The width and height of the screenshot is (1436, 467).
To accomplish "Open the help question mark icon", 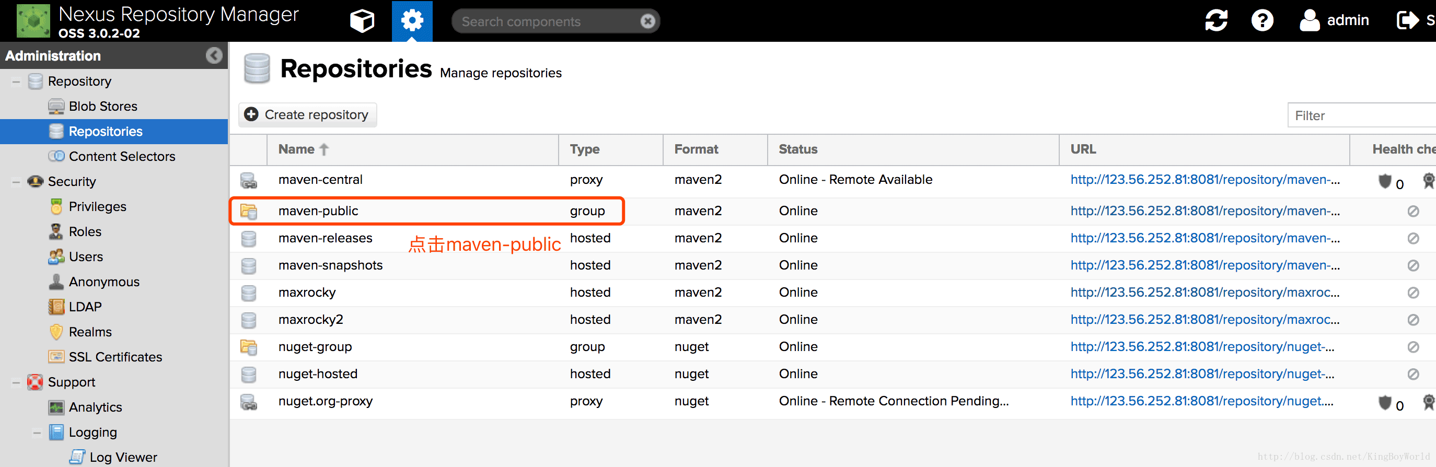I will click(x=1262, y=20).
